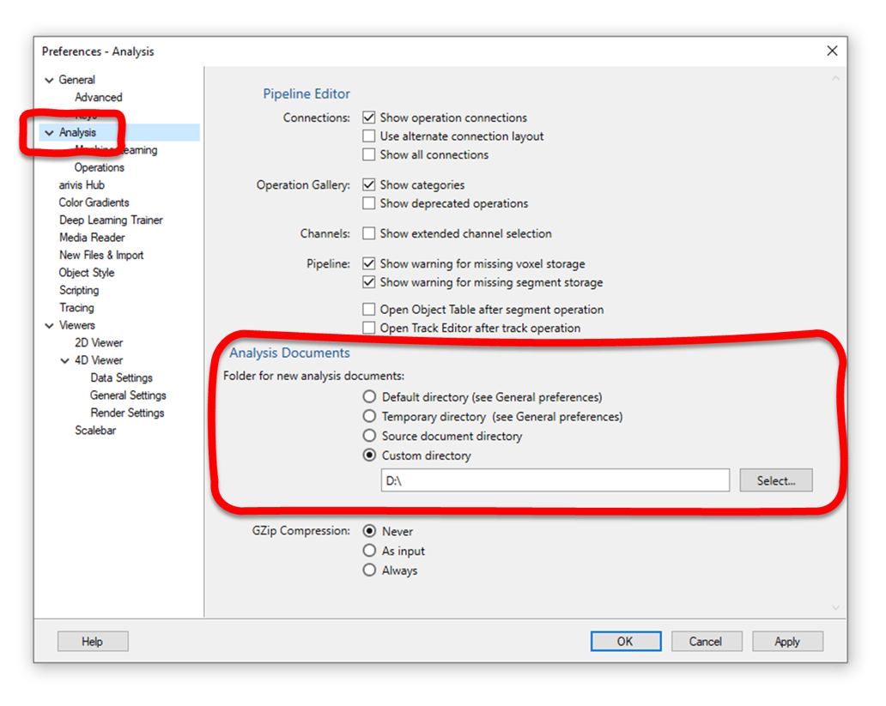This screenshot has width=886, height=706.
Task: Select the Tracing preferences
Action: pos(76,307)
